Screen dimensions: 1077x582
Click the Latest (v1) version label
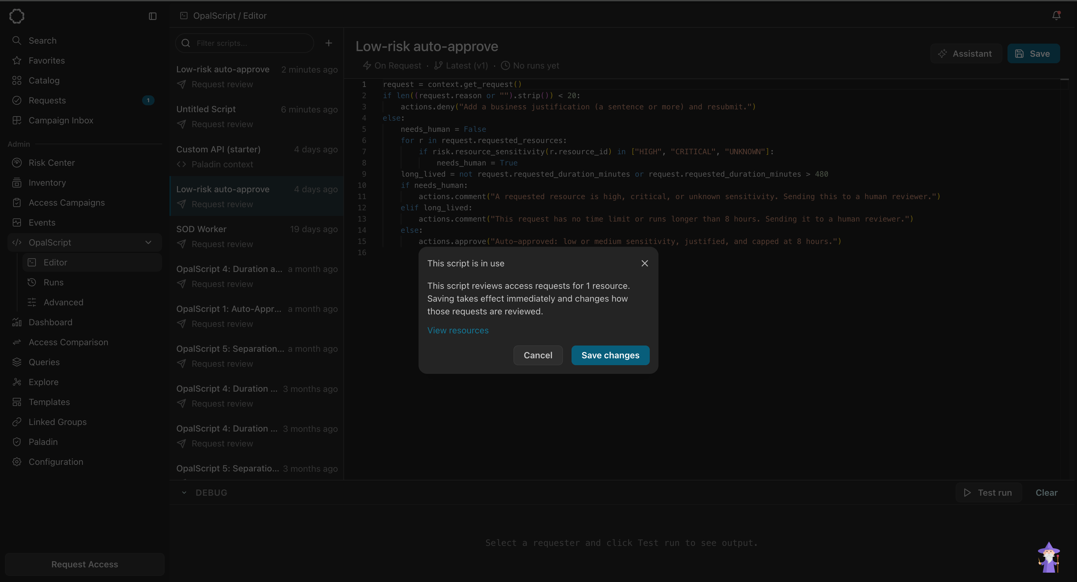(x=461, y=66)
